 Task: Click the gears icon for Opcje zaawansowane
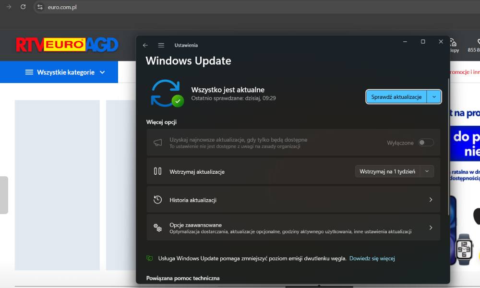(x=157, y=228)
